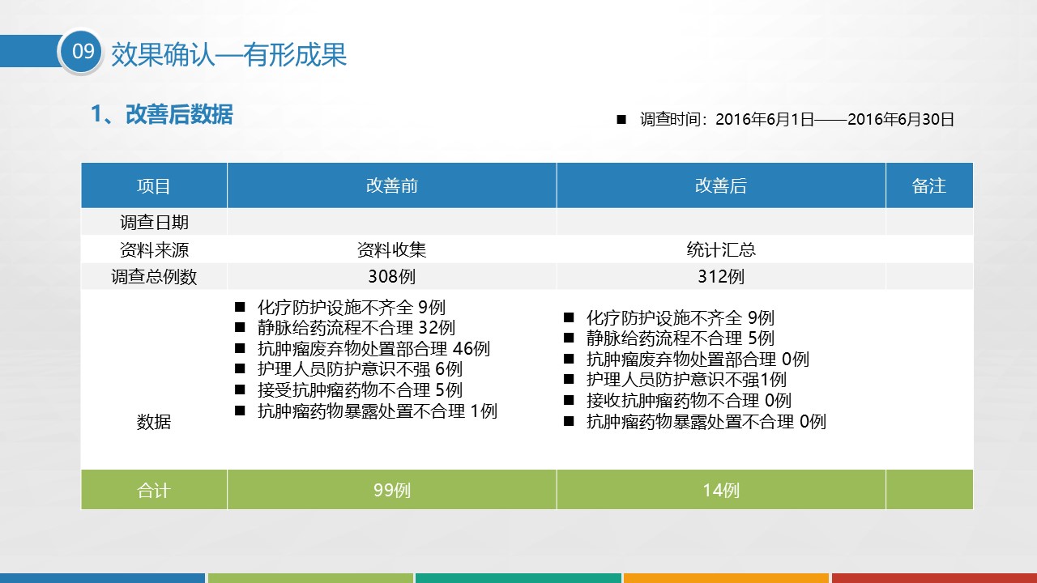
Task: Select the 调查总例数 row label
Action: coord(154,277)
